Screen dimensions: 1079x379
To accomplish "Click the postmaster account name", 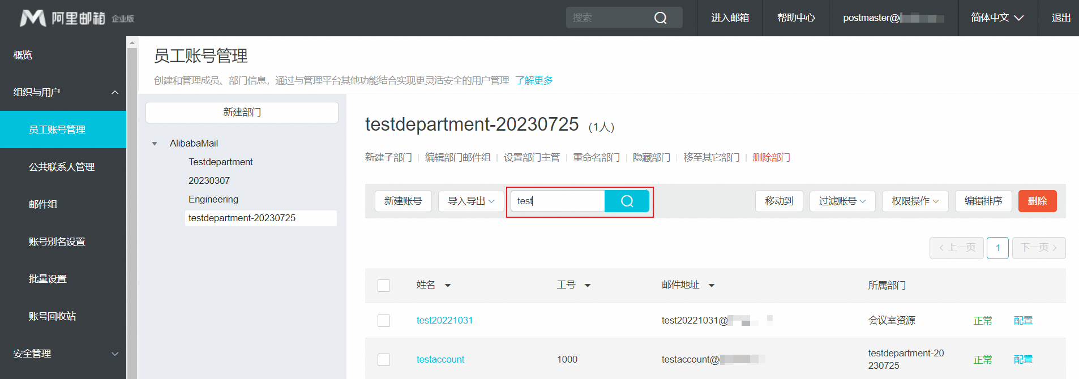I will (x=893, y=18).
